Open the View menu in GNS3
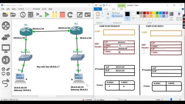This screenshot has height=104, width=185. (14, 9)
